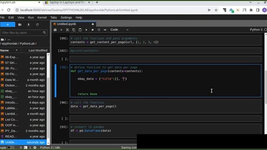
Task: Open new launcher with blue plus button
Action: 8,25
